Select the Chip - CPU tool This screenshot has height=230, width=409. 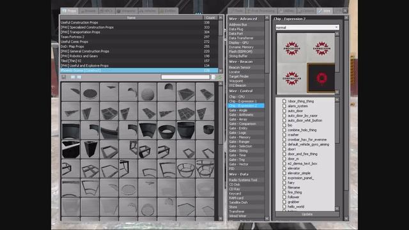tap(246, 96)
